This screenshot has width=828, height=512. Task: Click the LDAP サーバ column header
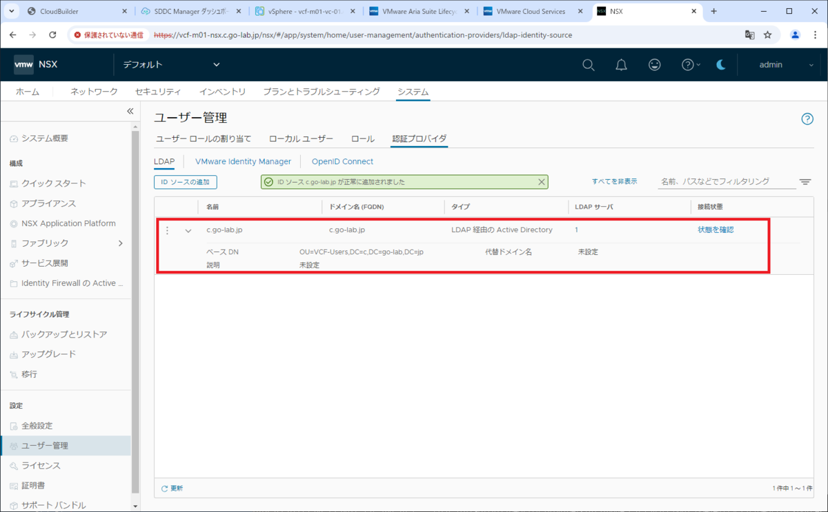pyautogui.click(x=593, y=207)
